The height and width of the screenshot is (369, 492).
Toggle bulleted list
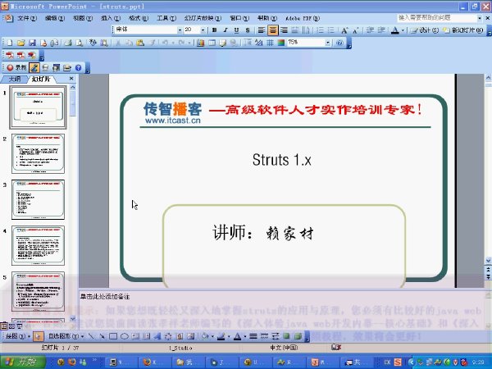(331, 30)
